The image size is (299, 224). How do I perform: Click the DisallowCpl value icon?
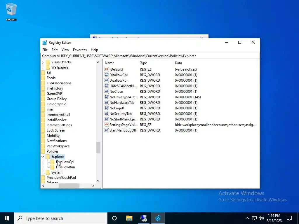[x=107, y=75]
